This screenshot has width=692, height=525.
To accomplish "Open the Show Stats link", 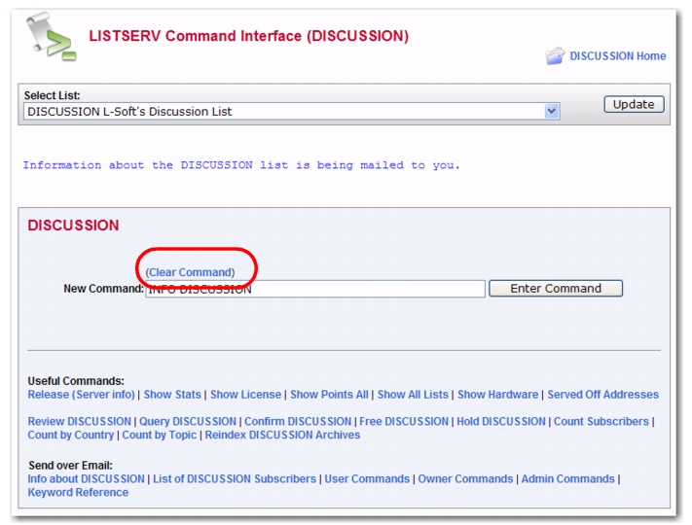I will coord(172,395).
